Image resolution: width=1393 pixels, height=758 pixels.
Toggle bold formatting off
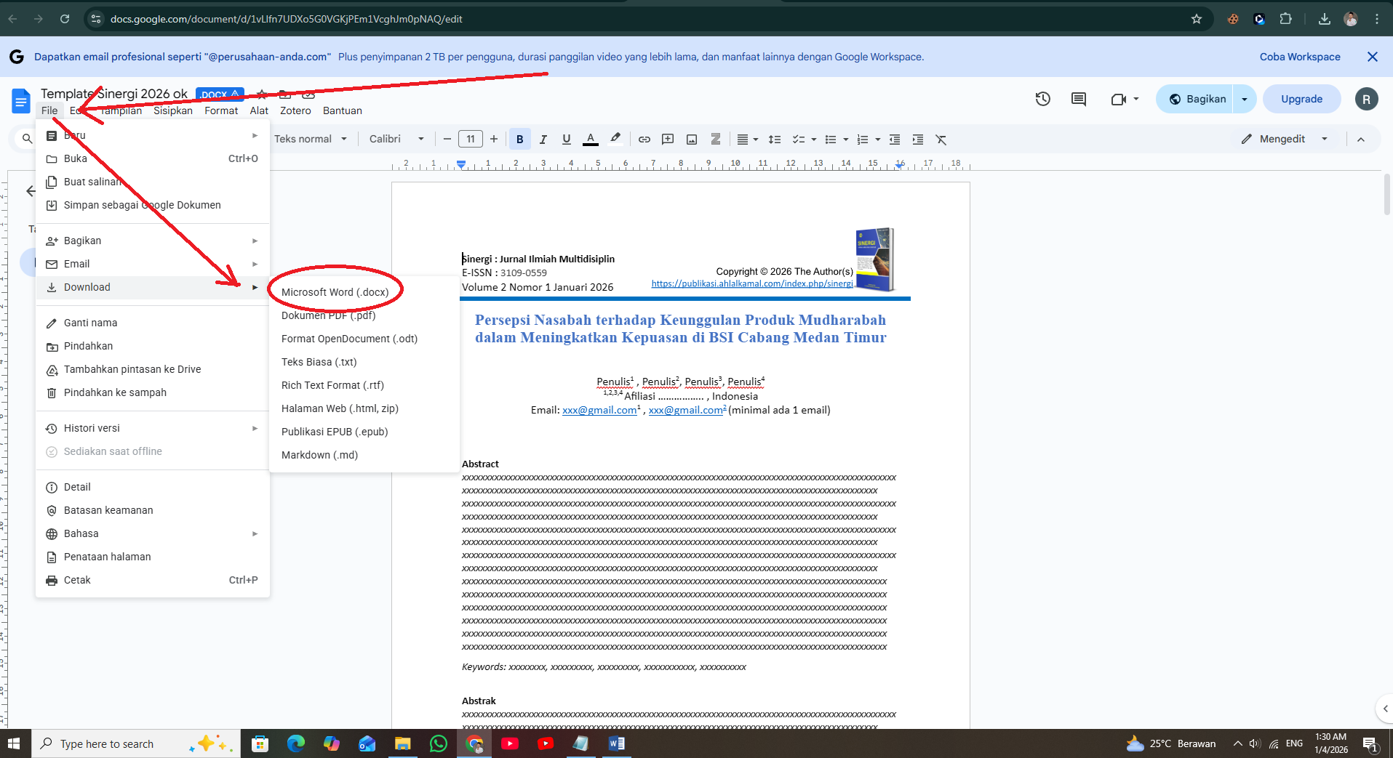coord(519,140)
